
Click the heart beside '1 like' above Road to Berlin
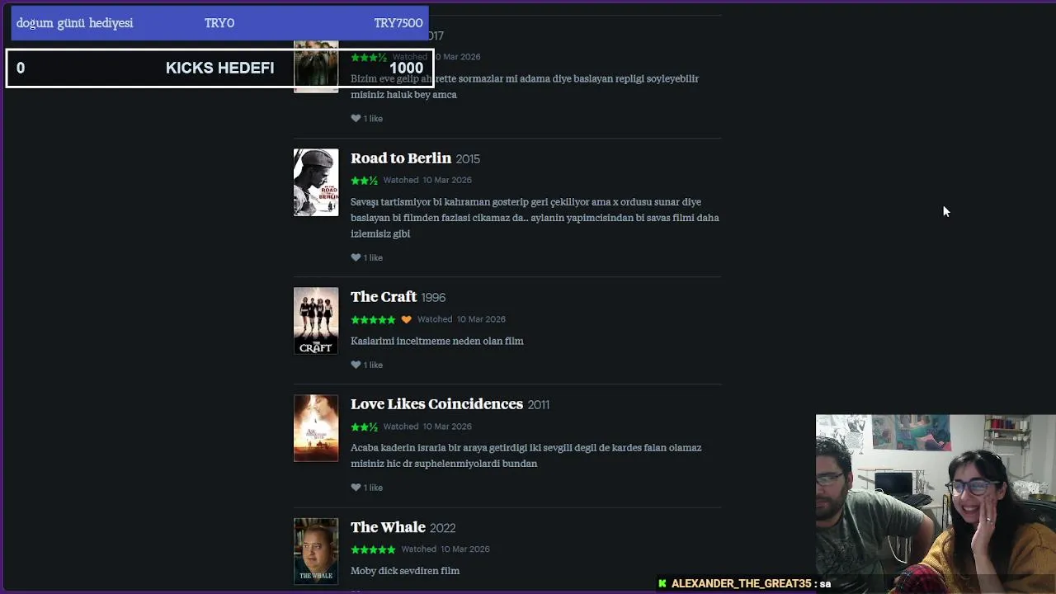coord(356,118)
